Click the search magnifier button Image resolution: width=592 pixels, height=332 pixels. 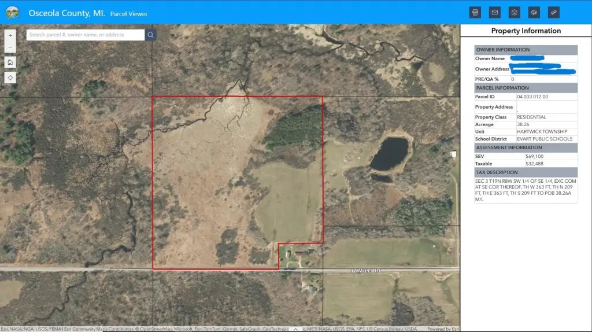(150, 35)
